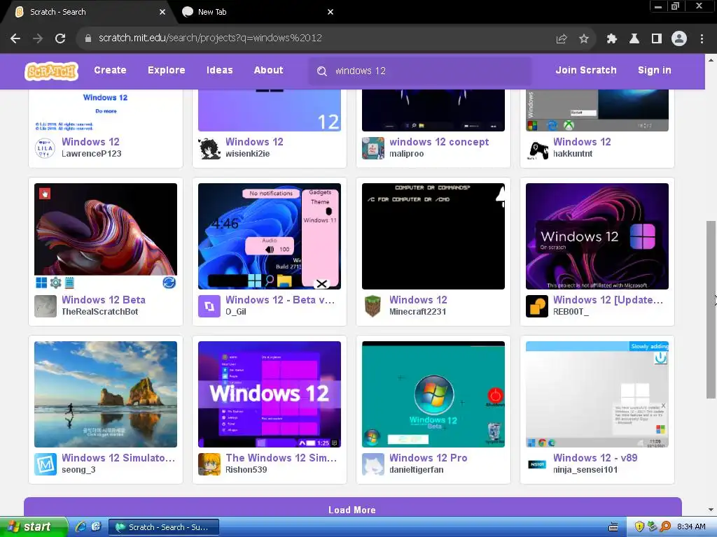The width and height of the screenshot is (717, 537).
Task: Click the scrollbar down arrow
Action: pos(711,510)
